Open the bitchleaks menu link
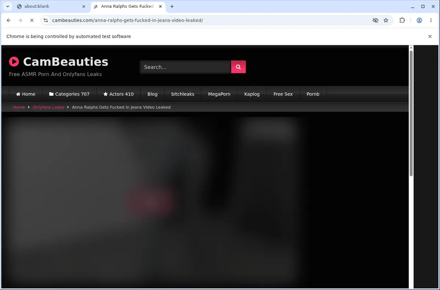This screenshot has height=290, width=440. (183, 94)
